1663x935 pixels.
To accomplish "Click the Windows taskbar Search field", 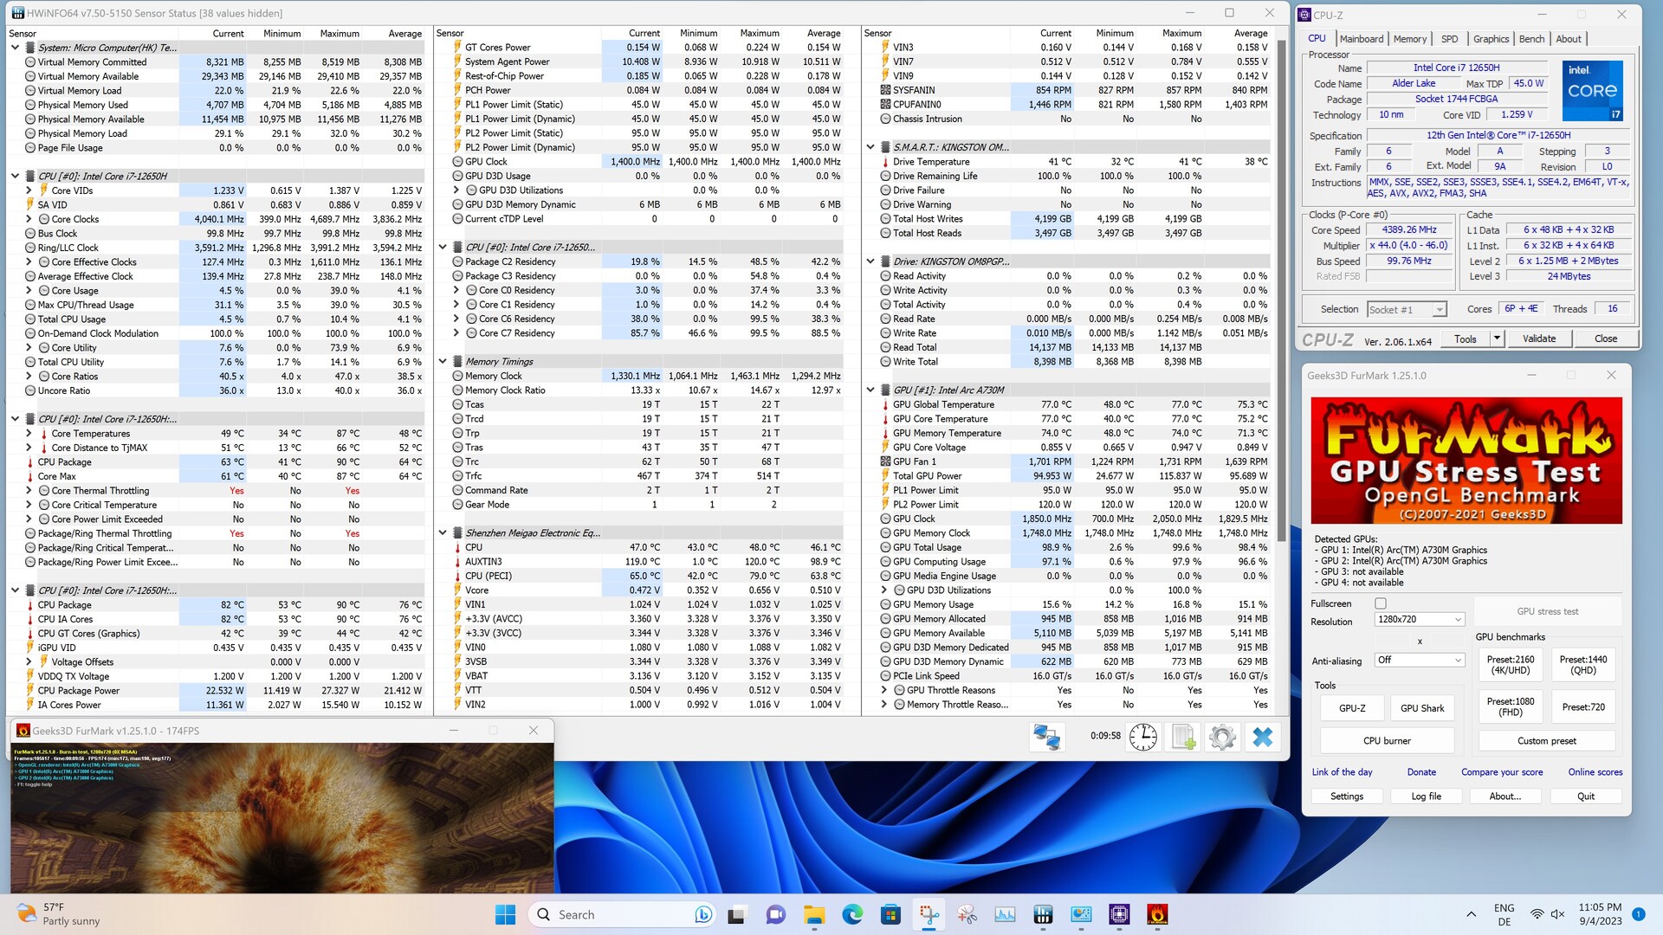I will [x=620, y=914].
